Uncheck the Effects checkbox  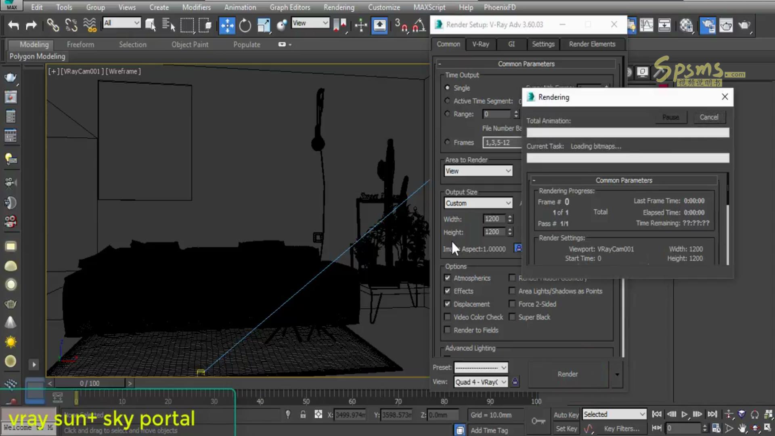(447, 291)
